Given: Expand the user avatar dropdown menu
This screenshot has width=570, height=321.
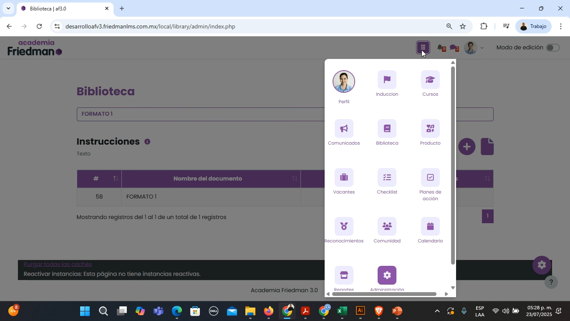Looking at the screenshot, I should (474, 48).
